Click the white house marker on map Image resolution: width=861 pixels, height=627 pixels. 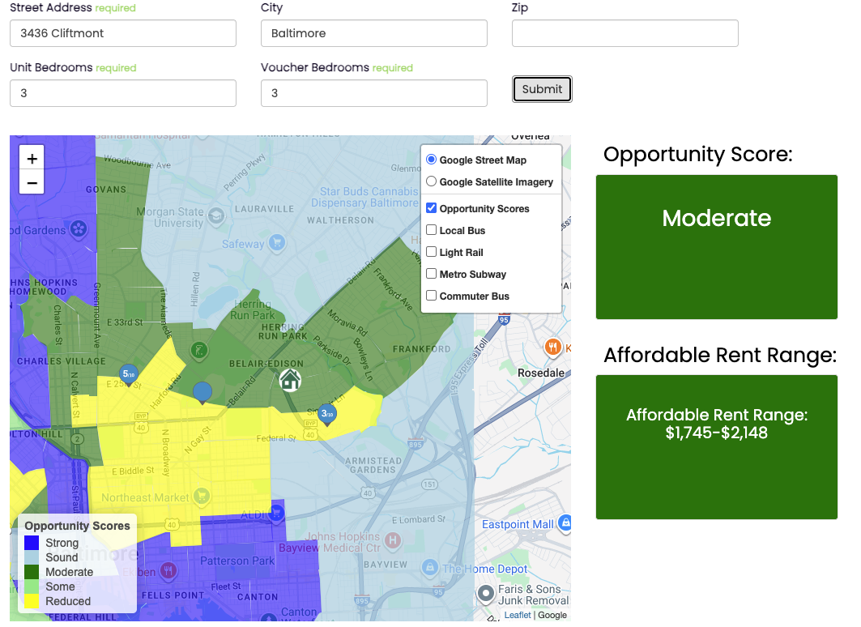(x=290, y=379)
